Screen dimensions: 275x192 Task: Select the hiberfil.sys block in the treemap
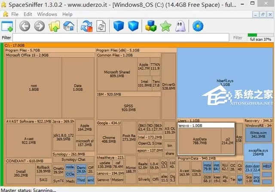click(225, 83)
